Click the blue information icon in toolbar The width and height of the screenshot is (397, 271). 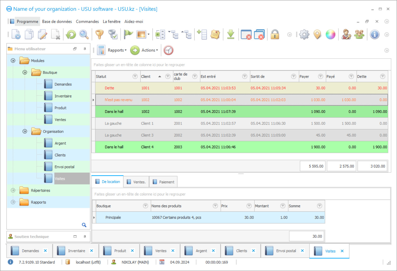(375, 35)
